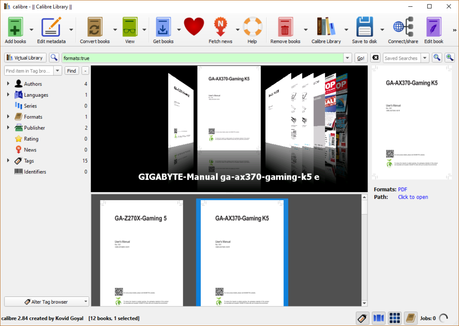
Task: Expand the Authors category
Action: click(8, 84)
